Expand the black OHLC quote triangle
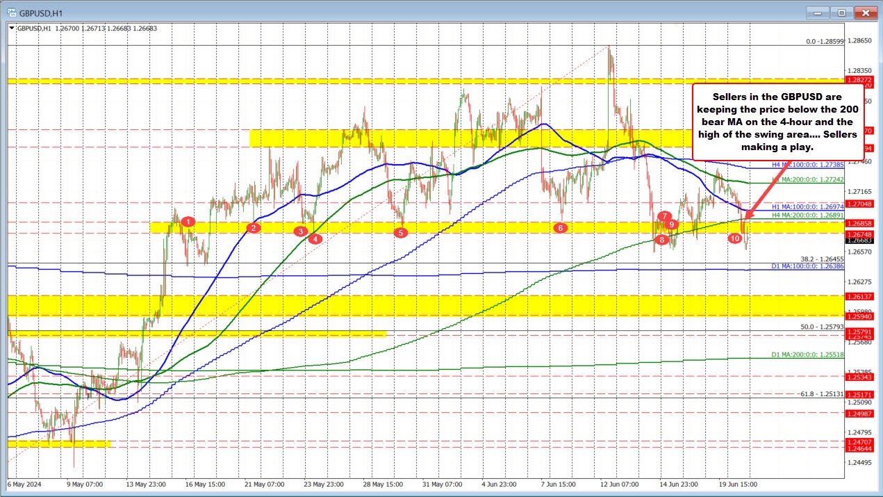This screenshot has height=497, width=883. pos(11,29)
